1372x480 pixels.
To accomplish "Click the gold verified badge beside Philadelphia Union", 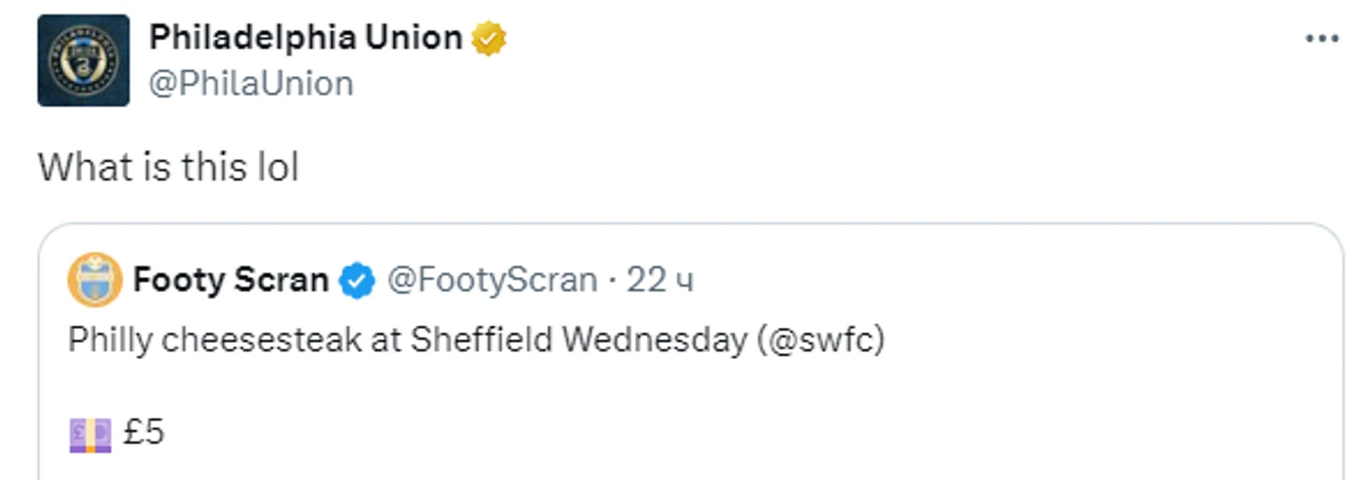I will [x=489, y=39].
